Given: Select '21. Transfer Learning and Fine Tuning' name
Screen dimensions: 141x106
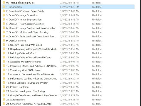Looking at the screenshot, I should pos(26,91).
